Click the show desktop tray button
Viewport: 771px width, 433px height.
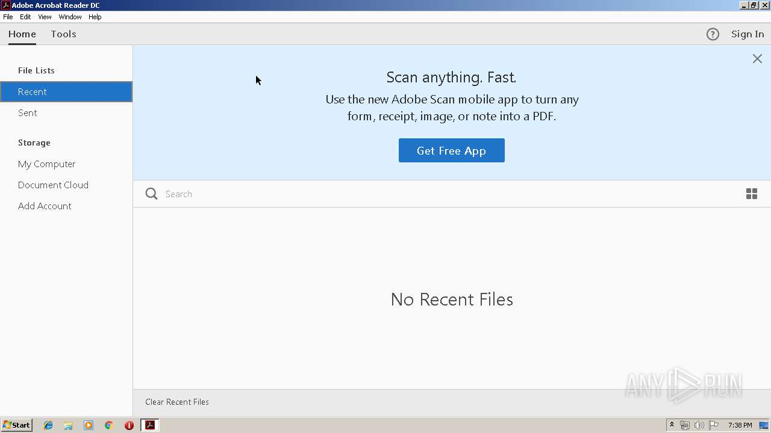(764, 425)
